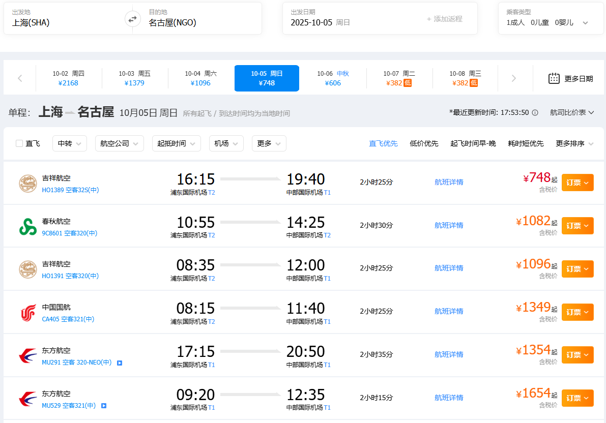Click video icon next to MU291 flight
The height and width of the screenshot is (423, 606).
120,363
